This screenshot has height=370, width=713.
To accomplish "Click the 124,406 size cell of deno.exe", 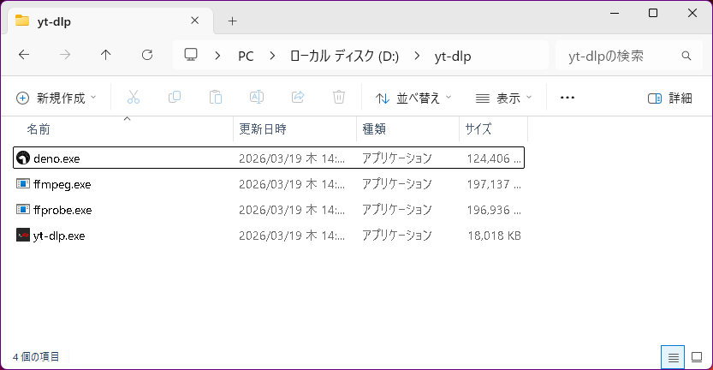I will click(x=494, y=158).
